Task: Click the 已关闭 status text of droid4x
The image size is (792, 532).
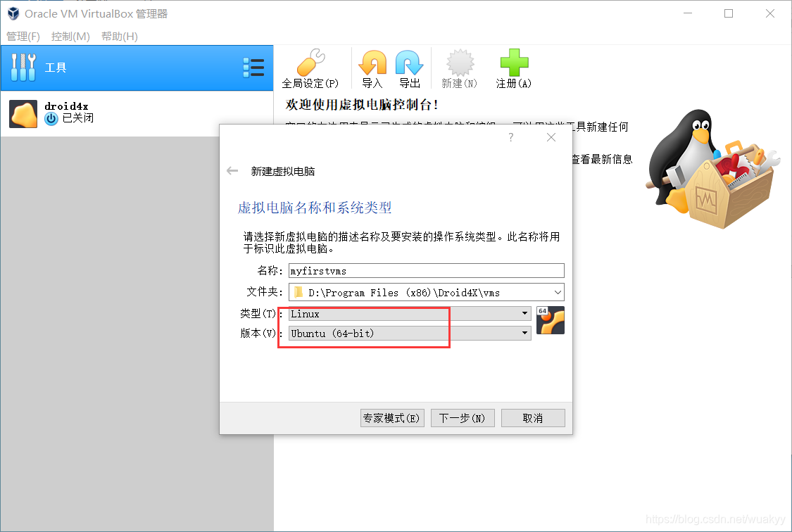Action: [x=77, y=118]
